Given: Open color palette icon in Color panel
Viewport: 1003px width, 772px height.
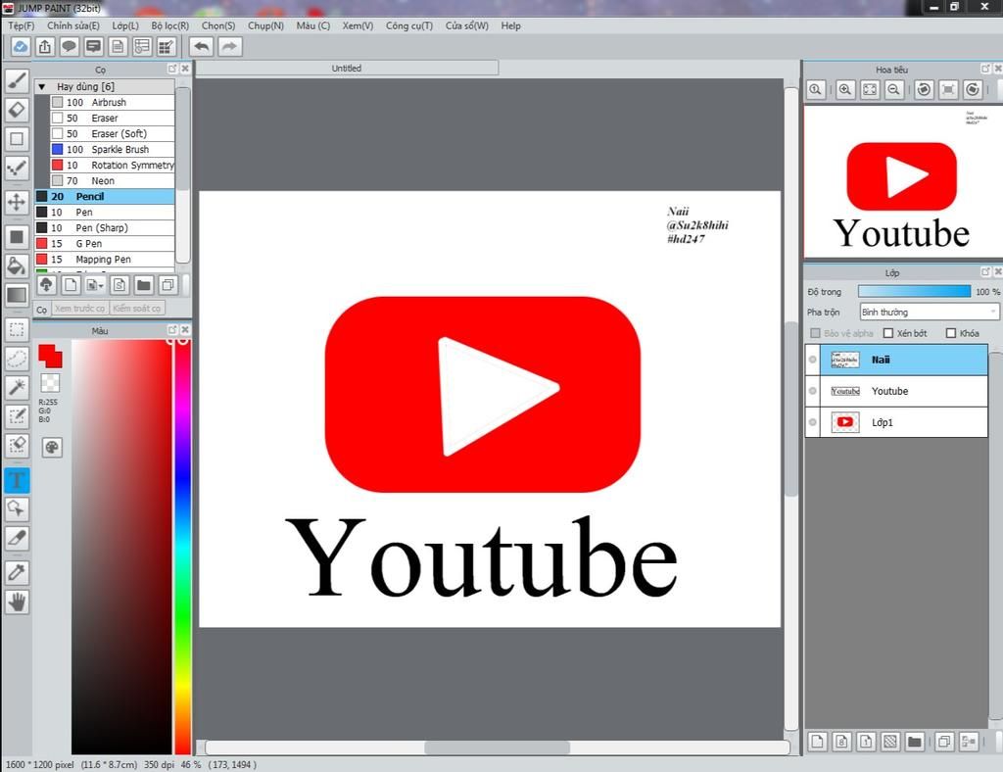Looking at the screenshot, I should (x=52, y=447).
